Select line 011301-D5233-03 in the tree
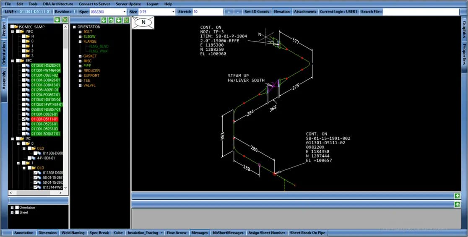Image resolution: width=468 pixels, height=237 pixels. click(44, 129)
